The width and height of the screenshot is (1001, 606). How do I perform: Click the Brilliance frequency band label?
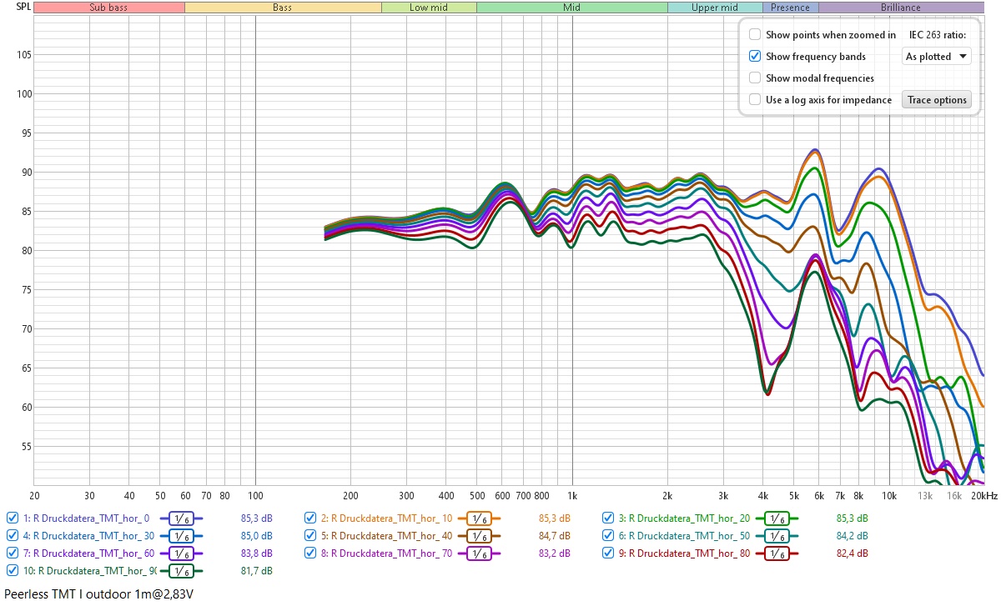[x=901, y=8]
